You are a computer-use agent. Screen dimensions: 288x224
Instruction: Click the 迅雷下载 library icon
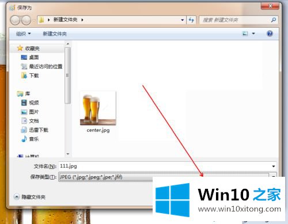tap(24, 130)
